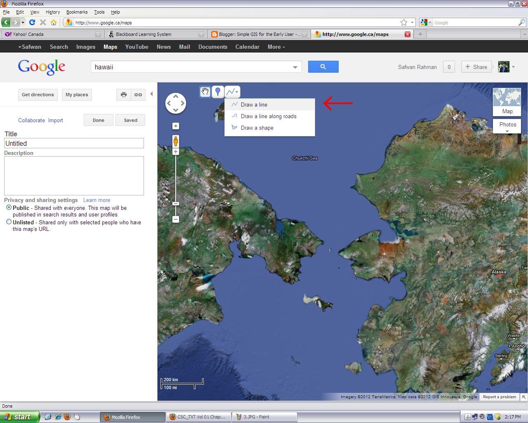
Task: Open the Firefox browser taskbar icon
Action: [132, 417]
